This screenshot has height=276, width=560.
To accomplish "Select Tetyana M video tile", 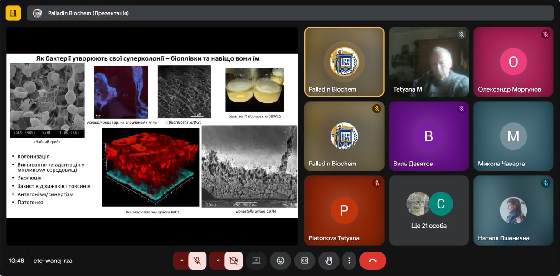I will click(429, 62).
